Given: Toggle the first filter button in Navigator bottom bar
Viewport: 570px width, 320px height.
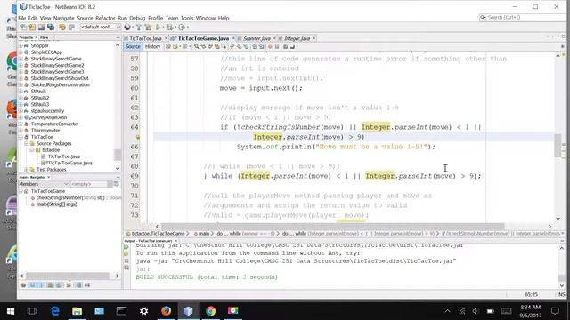Looking at the screenshot, I should [x=24, y=285].
